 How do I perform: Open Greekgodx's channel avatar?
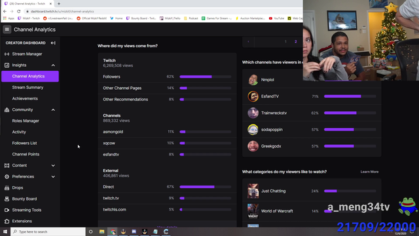coord(253,146)
